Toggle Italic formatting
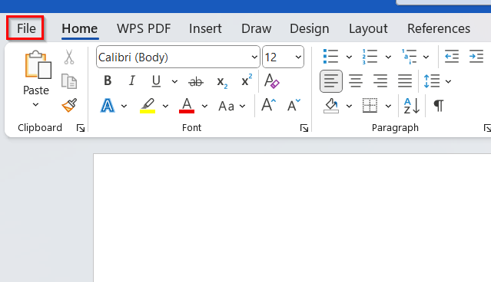 (132, 81)
